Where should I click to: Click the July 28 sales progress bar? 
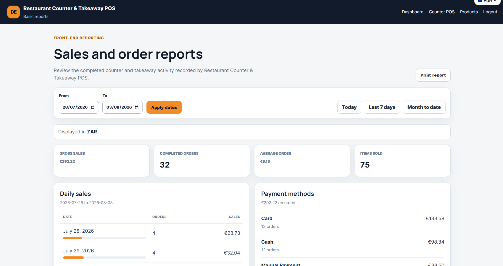coord(105,238)
